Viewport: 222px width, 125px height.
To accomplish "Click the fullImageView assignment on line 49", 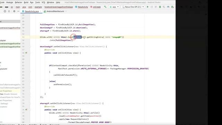I will pos(68,25).
